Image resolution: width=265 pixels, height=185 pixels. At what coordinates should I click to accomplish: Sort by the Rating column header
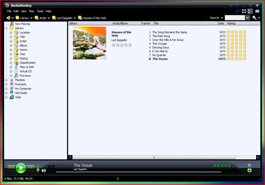(231, 23)
